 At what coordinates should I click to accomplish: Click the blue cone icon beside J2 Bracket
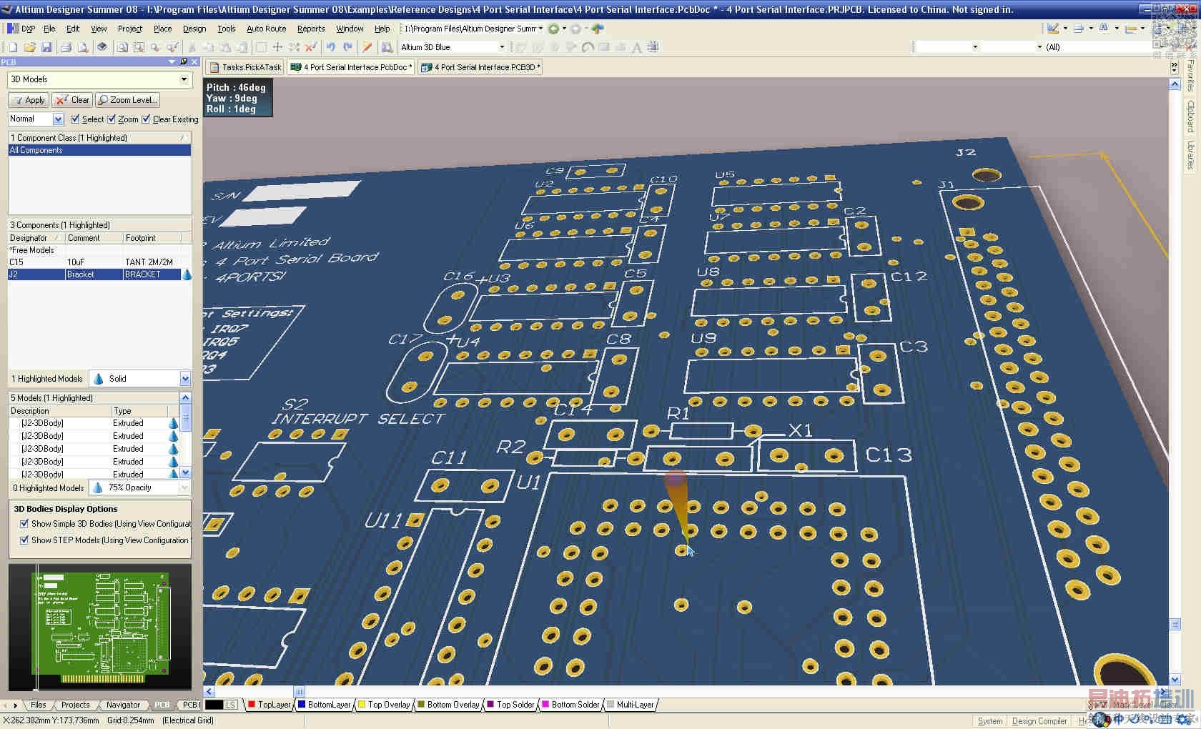click(187, 274)
